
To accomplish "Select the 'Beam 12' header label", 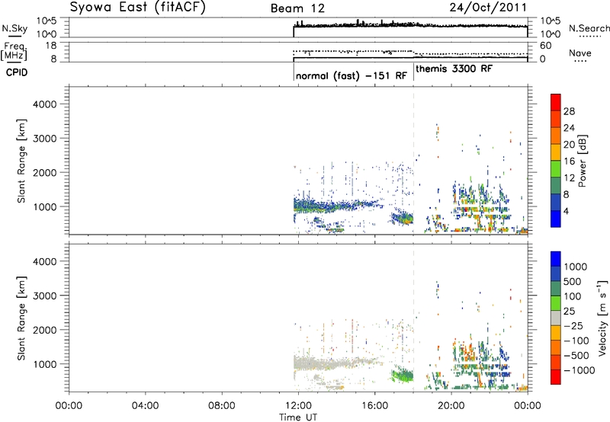I will tap(297, 8).
